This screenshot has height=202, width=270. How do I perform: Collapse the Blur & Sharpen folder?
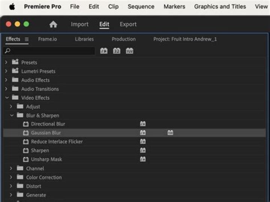[x=12, y=115]
